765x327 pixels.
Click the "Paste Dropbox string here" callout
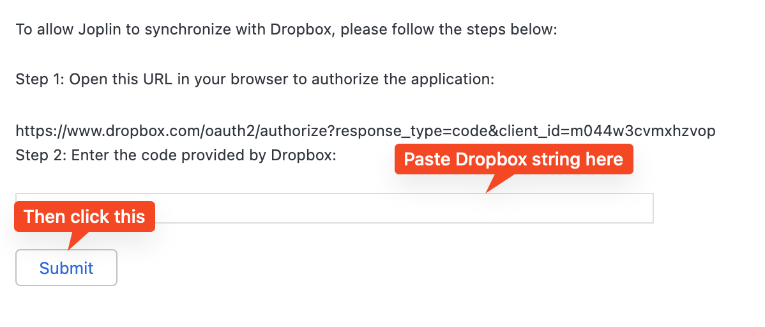[x=513, y=159]
